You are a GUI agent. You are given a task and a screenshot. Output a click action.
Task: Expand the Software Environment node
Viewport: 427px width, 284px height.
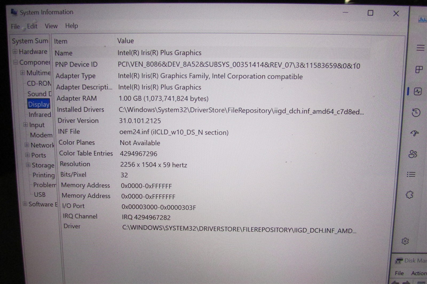pyautogui.click(x=25, y=204)
